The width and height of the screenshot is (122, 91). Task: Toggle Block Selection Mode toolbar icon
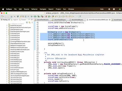point(25,16)
